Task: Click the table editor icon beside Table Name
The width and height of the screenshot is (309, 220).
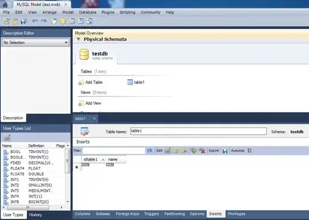Action: tap(85, 131)
